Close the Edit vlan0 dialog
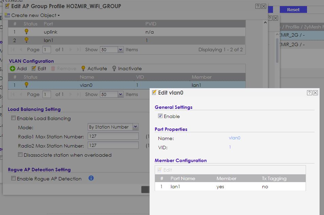This screenshot has width=324, height=215. click(x=315, y=93)
